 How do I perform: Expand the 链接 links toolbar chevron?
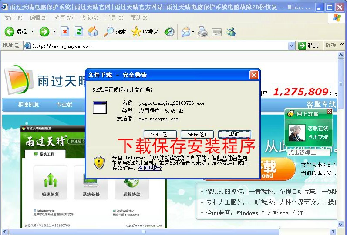point(342,44)
